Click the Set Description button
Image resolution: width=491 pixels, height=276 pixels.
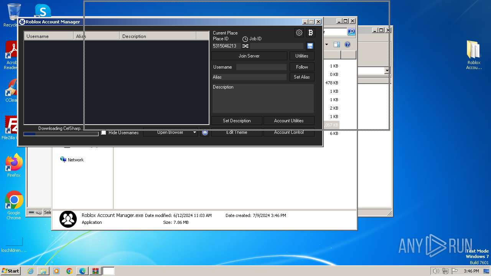[x=237, y=121]
